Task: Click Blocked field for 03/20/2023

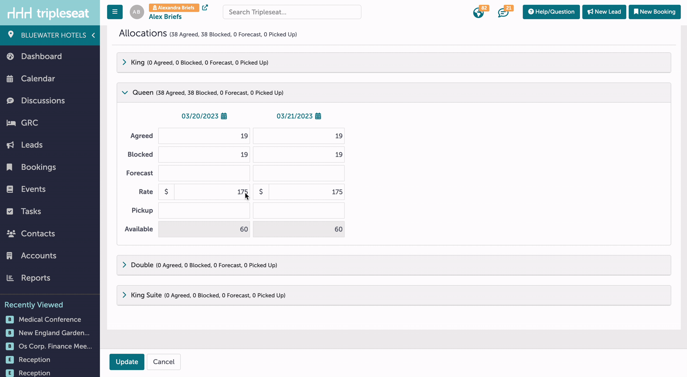Action: click(x=204, y=154)
